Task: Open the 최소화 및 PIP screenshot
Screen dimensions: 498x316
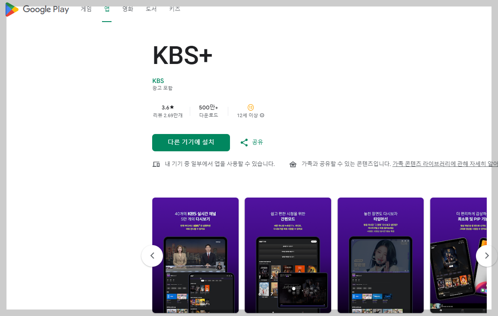Action: pyautogui.click(x=458, y=255)
